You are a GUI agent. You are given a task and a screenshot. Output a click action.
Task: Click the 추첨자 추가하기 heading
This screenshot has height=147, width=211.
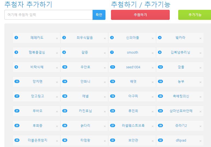pyautogui.click(x=28, y=4)
